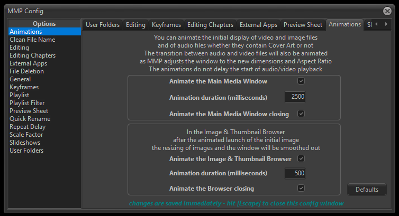The image size is (399, 216).
Task: Select Animations in the Options list
Action: coord(44,32)
